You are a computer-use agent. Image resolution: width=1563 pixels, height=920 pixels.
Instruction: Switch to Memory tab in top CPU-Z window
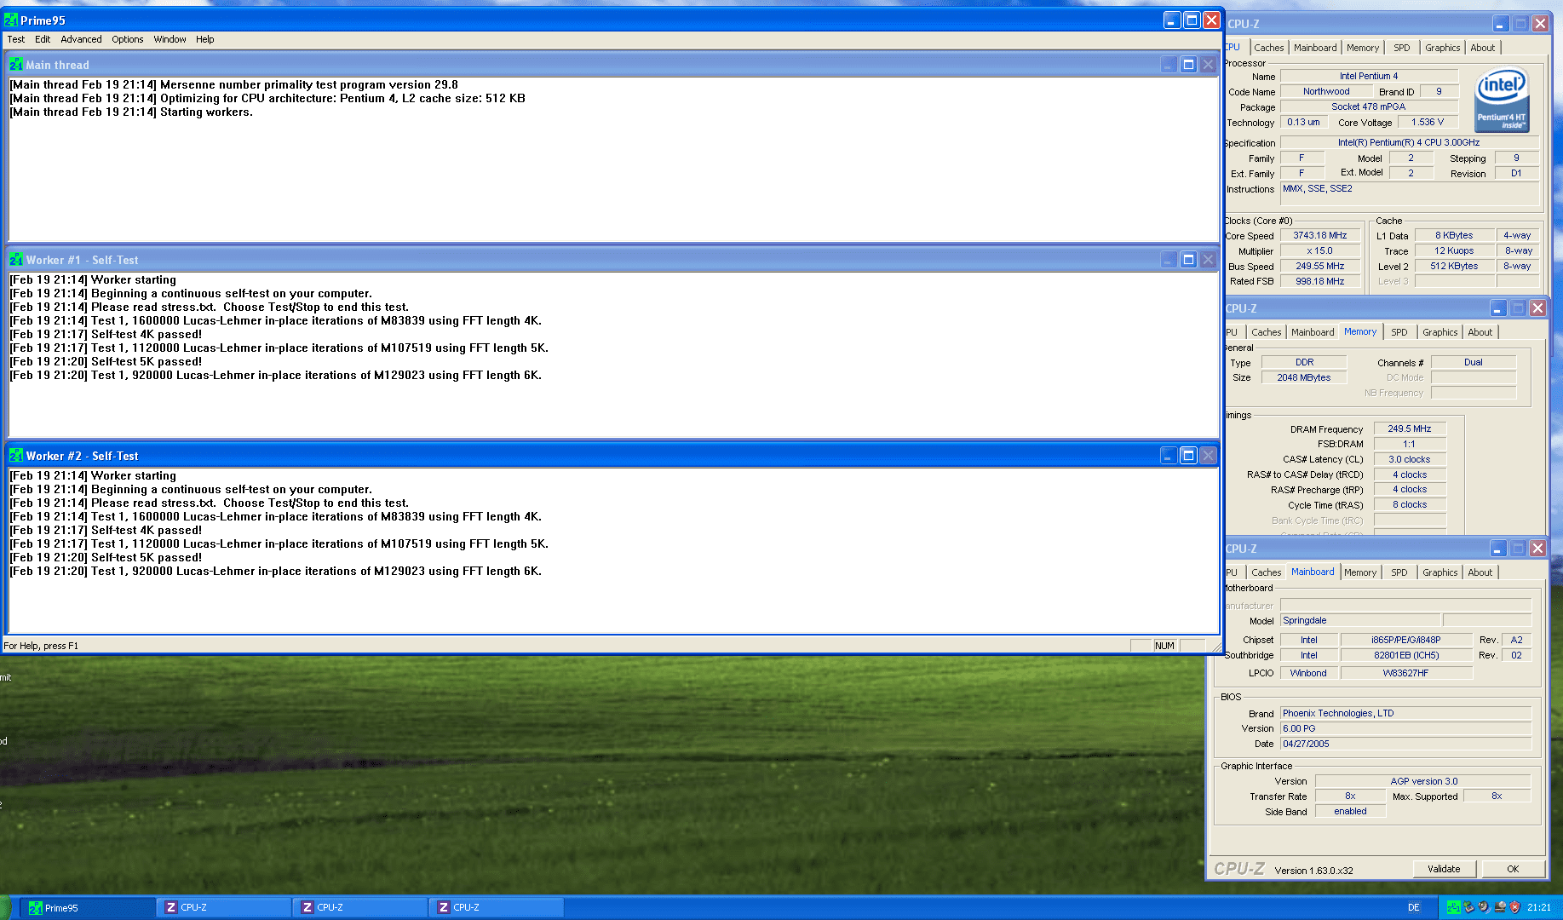1363,48
